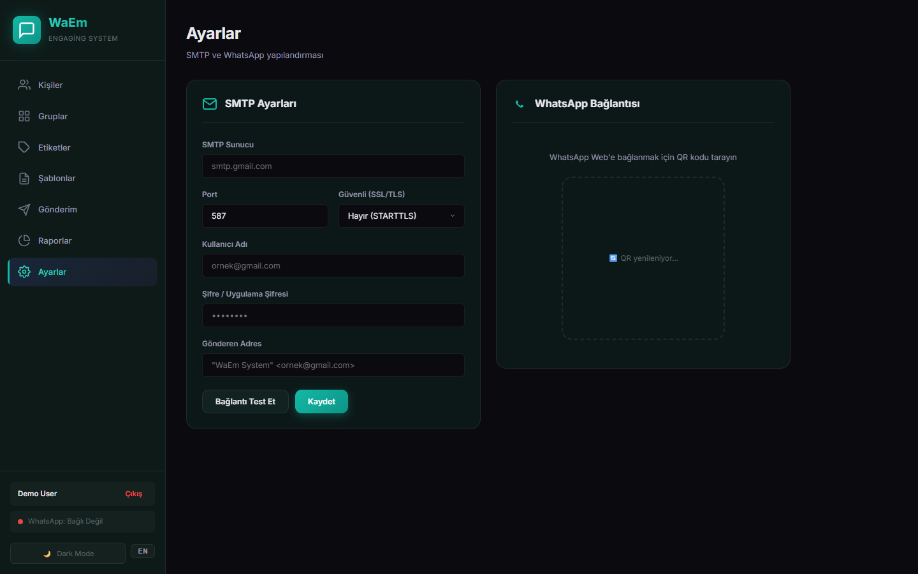Select the Kullanıcı Adı text box

pyautogui.click(x=333, y=266)
